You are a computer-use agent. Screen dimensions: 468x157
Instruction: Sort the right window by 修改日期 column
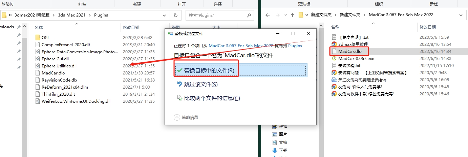[x=428, y=27]
